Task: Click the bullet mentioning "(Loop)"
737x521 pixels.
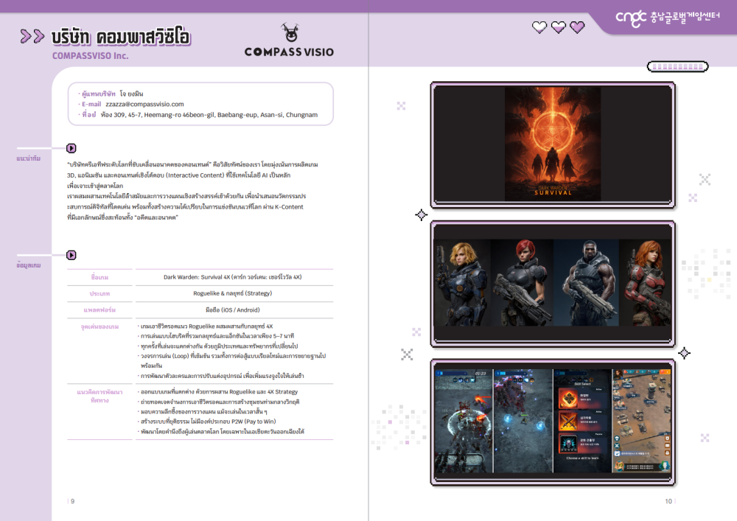Action: (x=231, y=361)
